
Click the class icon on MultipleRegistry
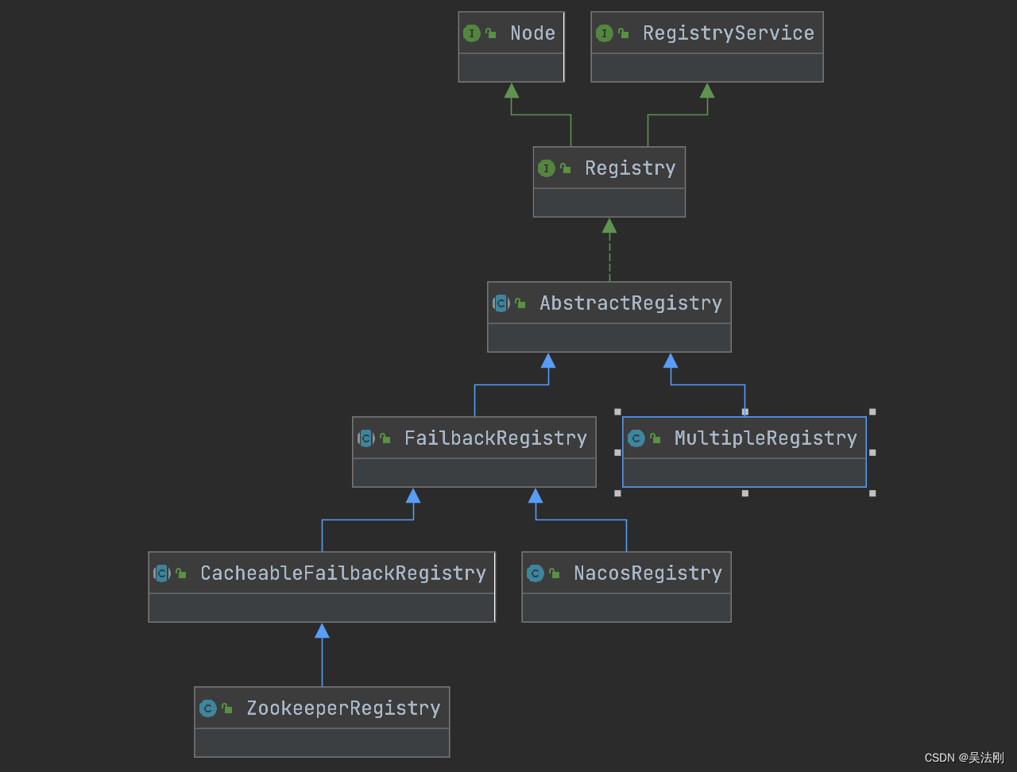click(x=636, y=438)
